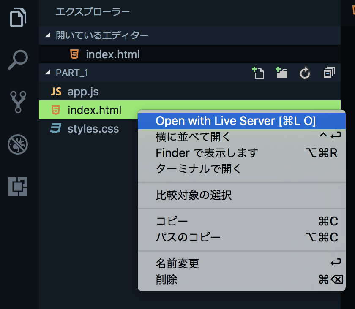Collapse the PART_1 folder tree
Viewport: 355px width, 309px height.
coord(48,73)
